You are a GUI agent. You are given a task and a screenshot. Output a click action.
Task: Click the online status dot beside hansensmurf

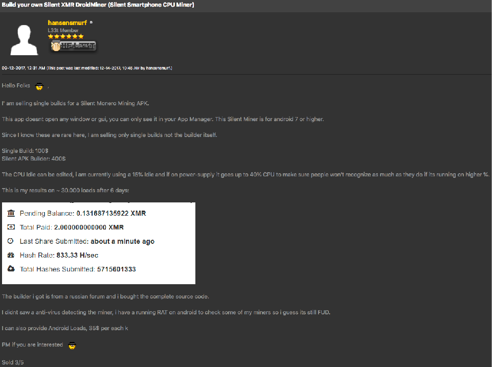click(x=92, y=23)
